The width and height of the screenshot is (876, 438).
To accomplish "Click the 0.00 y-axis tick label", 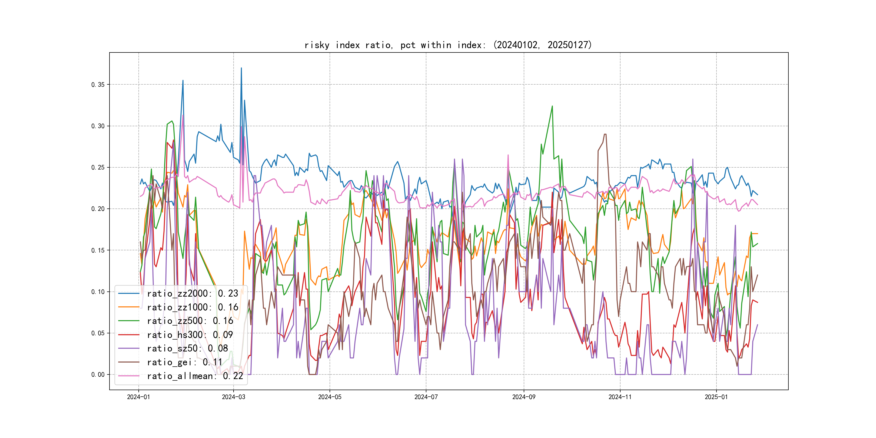I will coord(98,375).
